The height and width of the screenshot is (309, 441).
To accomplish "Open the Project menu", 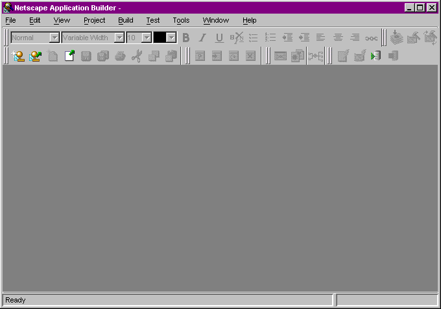I will tap(95, 21).
